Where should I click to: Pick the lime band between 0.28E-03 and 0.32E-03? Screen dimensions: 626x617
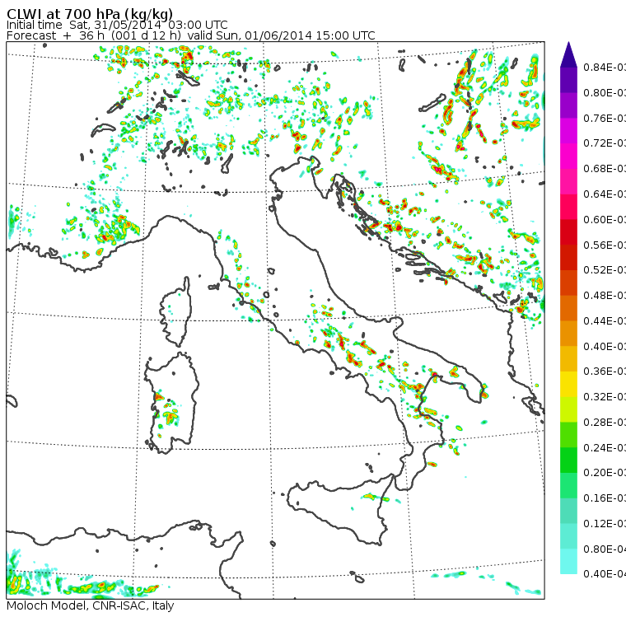[x=568, y=409]
